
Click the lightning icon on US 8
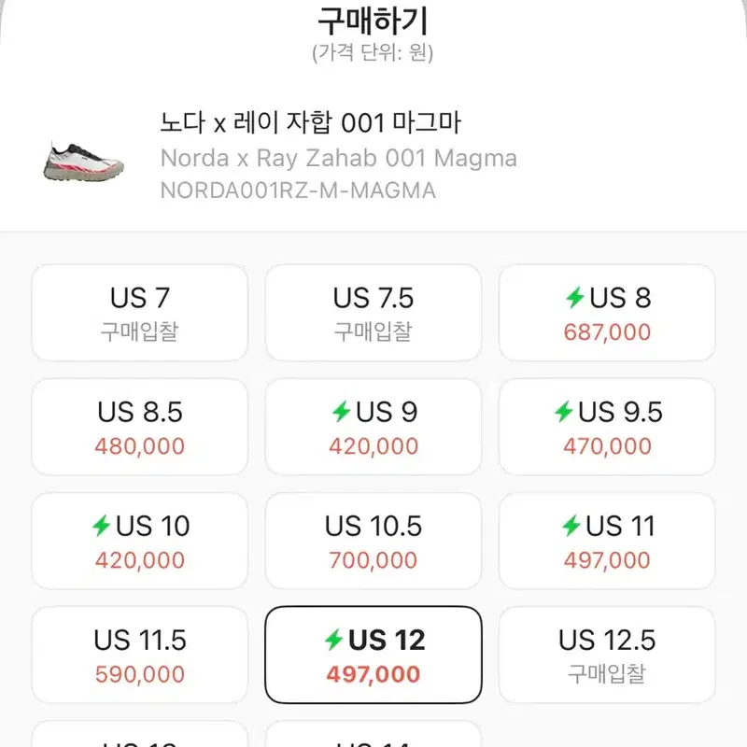click(575, 298)
